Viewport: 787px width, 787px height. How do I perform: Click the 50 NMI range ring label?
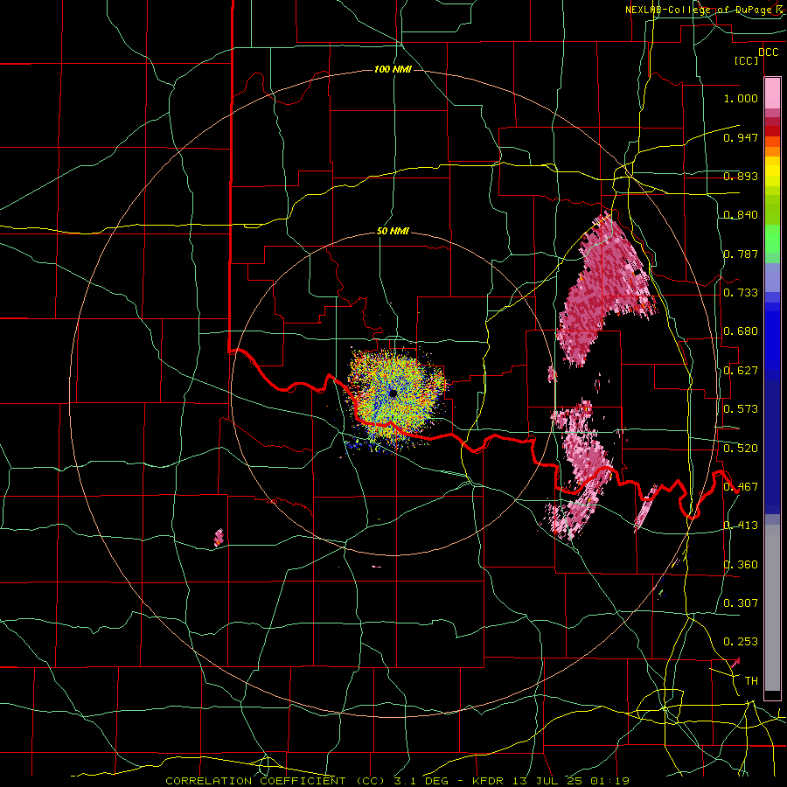[393, 232]
